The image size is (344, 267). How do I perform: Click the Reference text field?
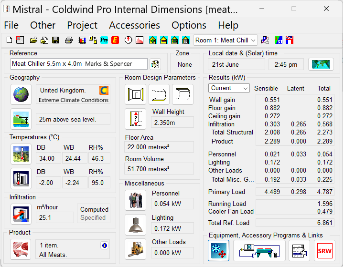click(x=79, y=64)
